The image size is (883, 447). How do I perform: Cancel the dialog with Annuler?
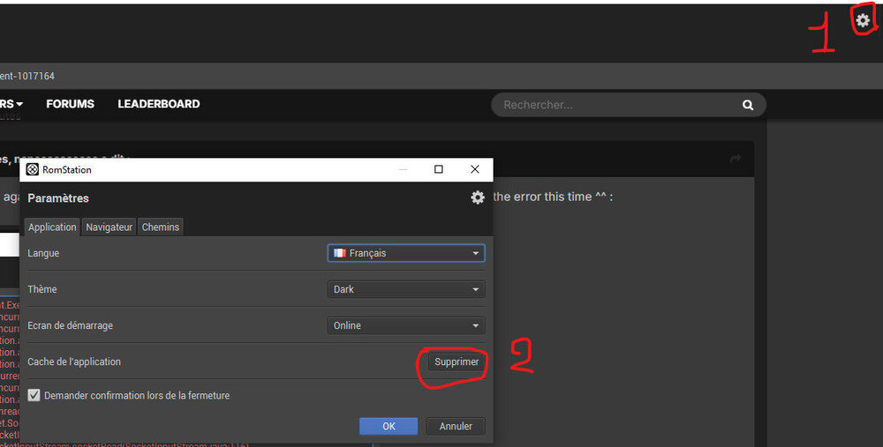[x=456, y=426]
